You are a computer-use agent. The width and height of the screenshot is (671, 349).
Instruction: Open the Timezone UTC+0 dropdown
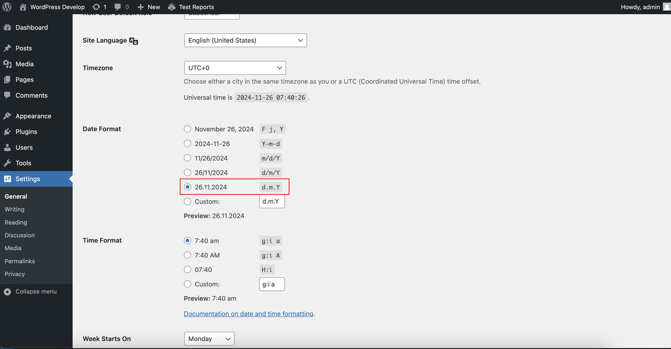[x=235, y=68]
